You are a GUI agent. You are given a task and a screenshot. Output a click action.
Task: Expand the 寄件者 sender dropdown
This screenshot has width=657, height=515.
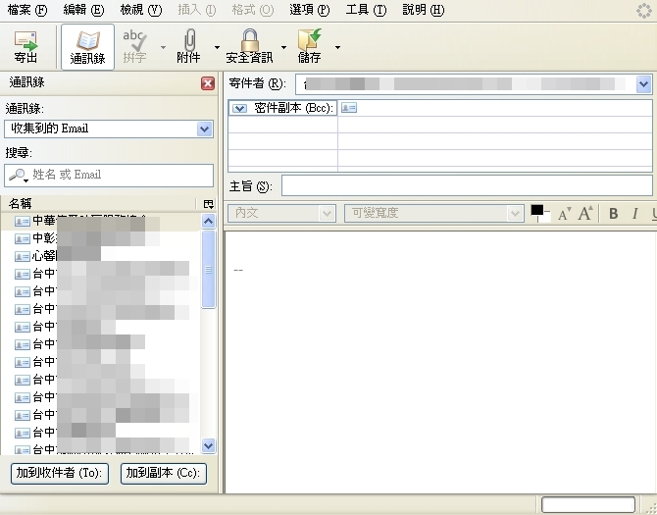[x=643, y=84]
